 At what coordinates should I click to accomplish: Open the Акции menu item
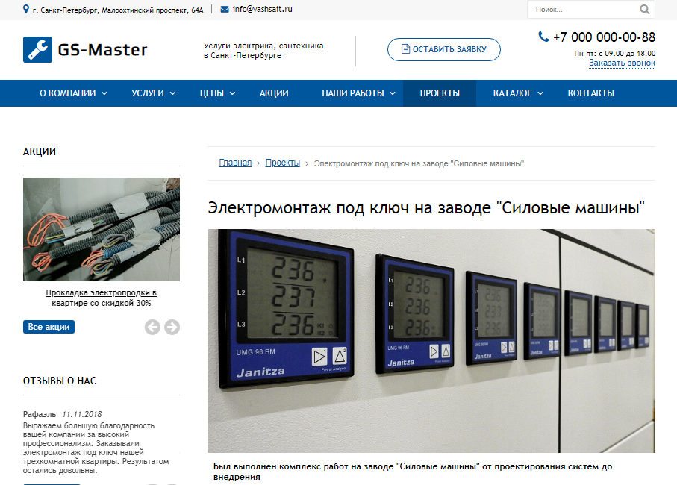pos(274,93)
